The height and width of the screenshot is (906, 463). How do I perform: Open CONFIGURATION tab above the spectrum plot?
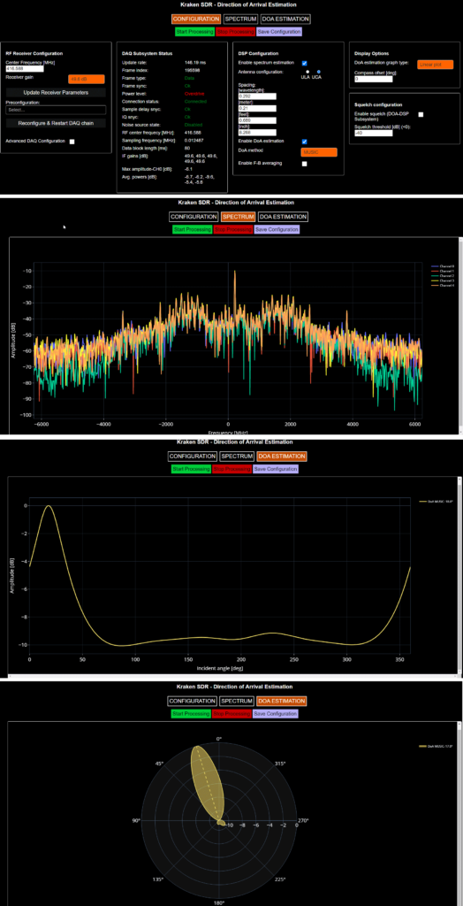(193, 217)
